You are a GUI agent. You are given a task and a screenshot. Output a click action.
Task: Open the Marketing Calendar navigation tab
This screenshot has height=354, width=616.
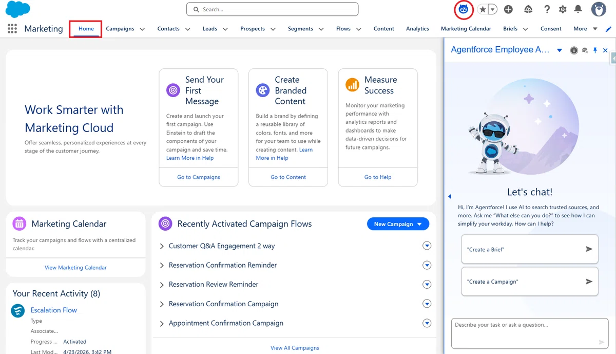tap(466, 29)
